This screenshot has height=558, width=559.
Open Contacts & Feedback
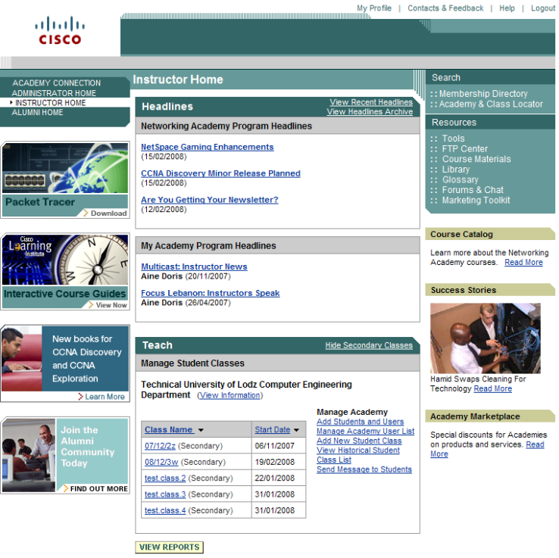tap(445, 8)
